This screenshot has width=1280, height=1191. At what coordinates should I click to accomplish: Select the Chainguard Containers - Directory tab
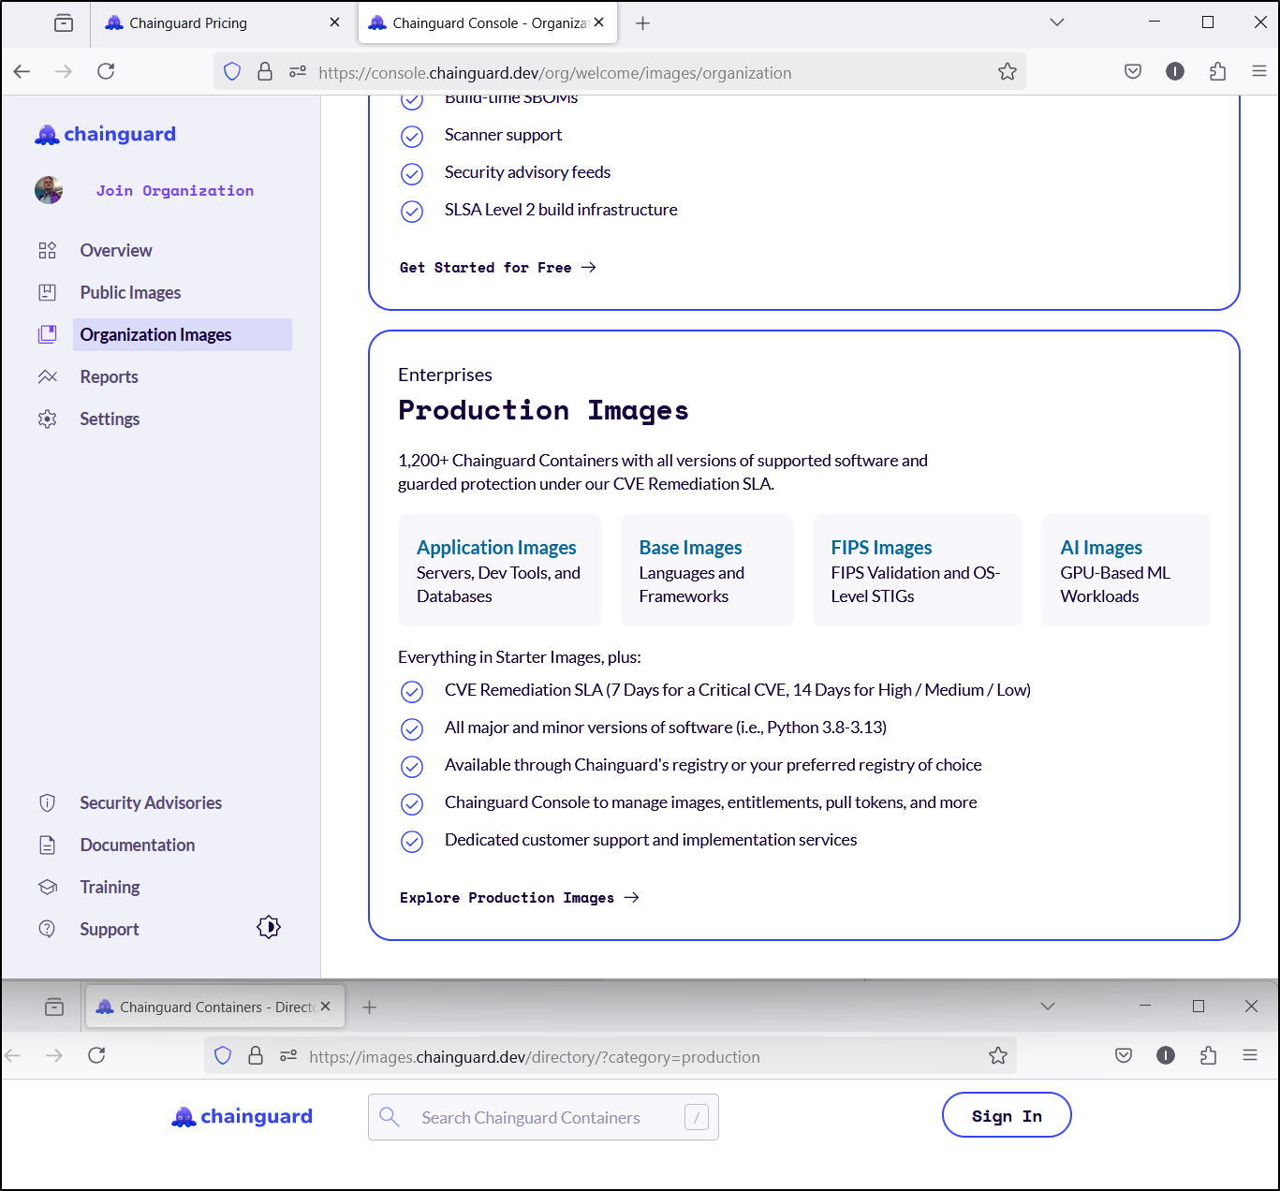click(x=215, y=1007)
